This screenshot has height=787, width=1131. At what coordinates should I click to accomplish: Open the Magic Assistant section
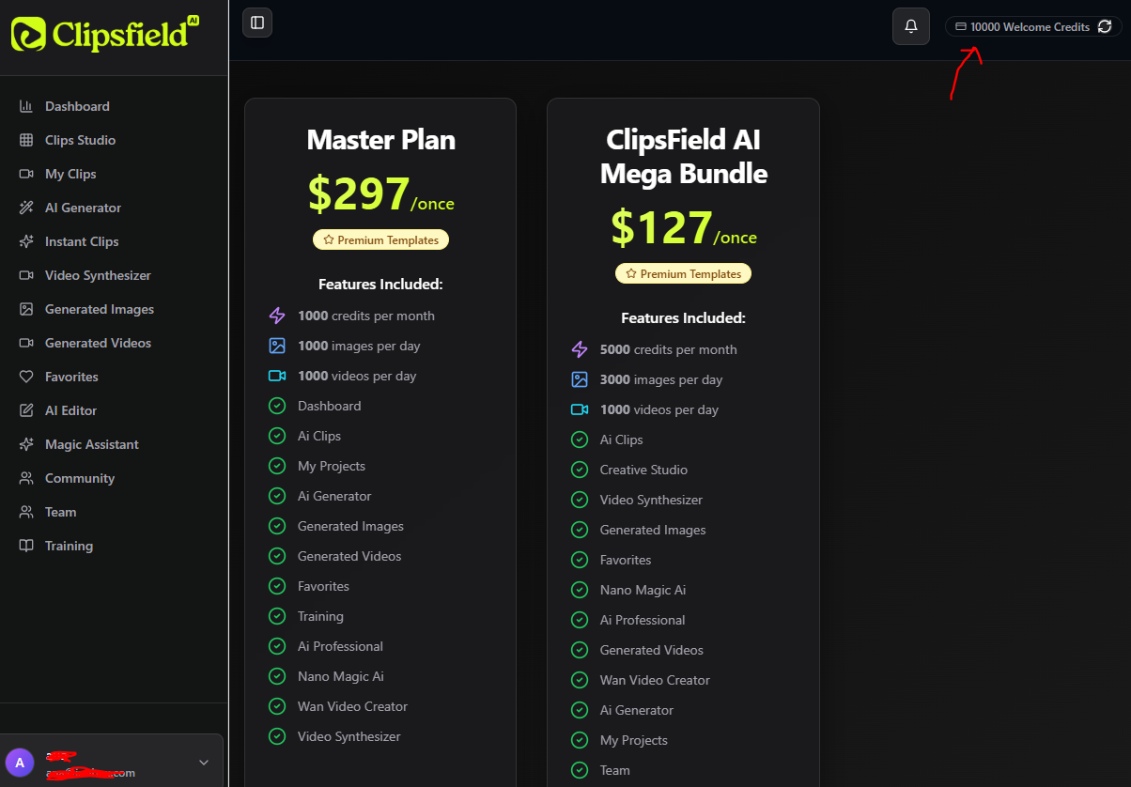tap(92, 444)
